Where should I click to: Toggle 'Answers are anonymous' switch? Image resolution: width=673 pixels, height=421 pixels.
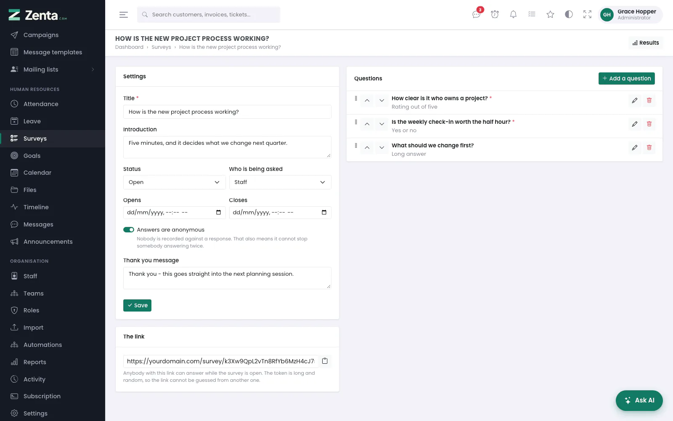(x=129, y=230)
